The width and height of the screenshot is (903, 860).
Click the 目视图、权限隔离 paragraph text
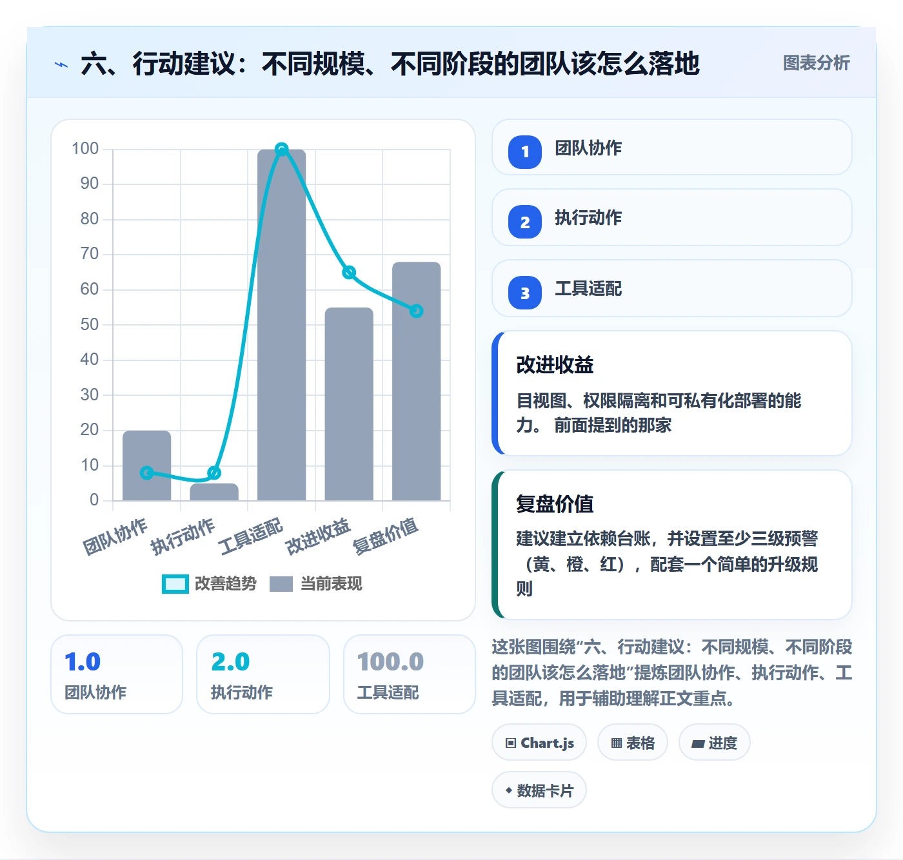click(659, 413)
